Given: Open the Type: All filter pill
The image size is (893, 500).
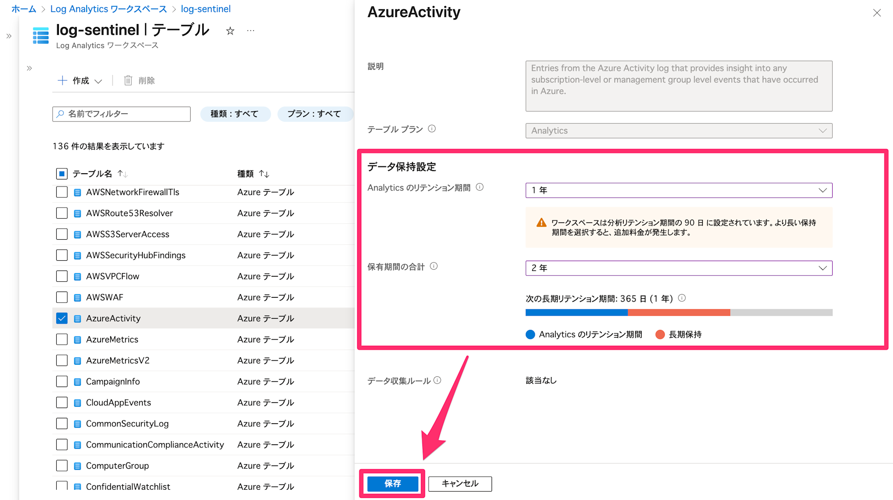Looking at the screenshot, I should (x=235, y=114).
